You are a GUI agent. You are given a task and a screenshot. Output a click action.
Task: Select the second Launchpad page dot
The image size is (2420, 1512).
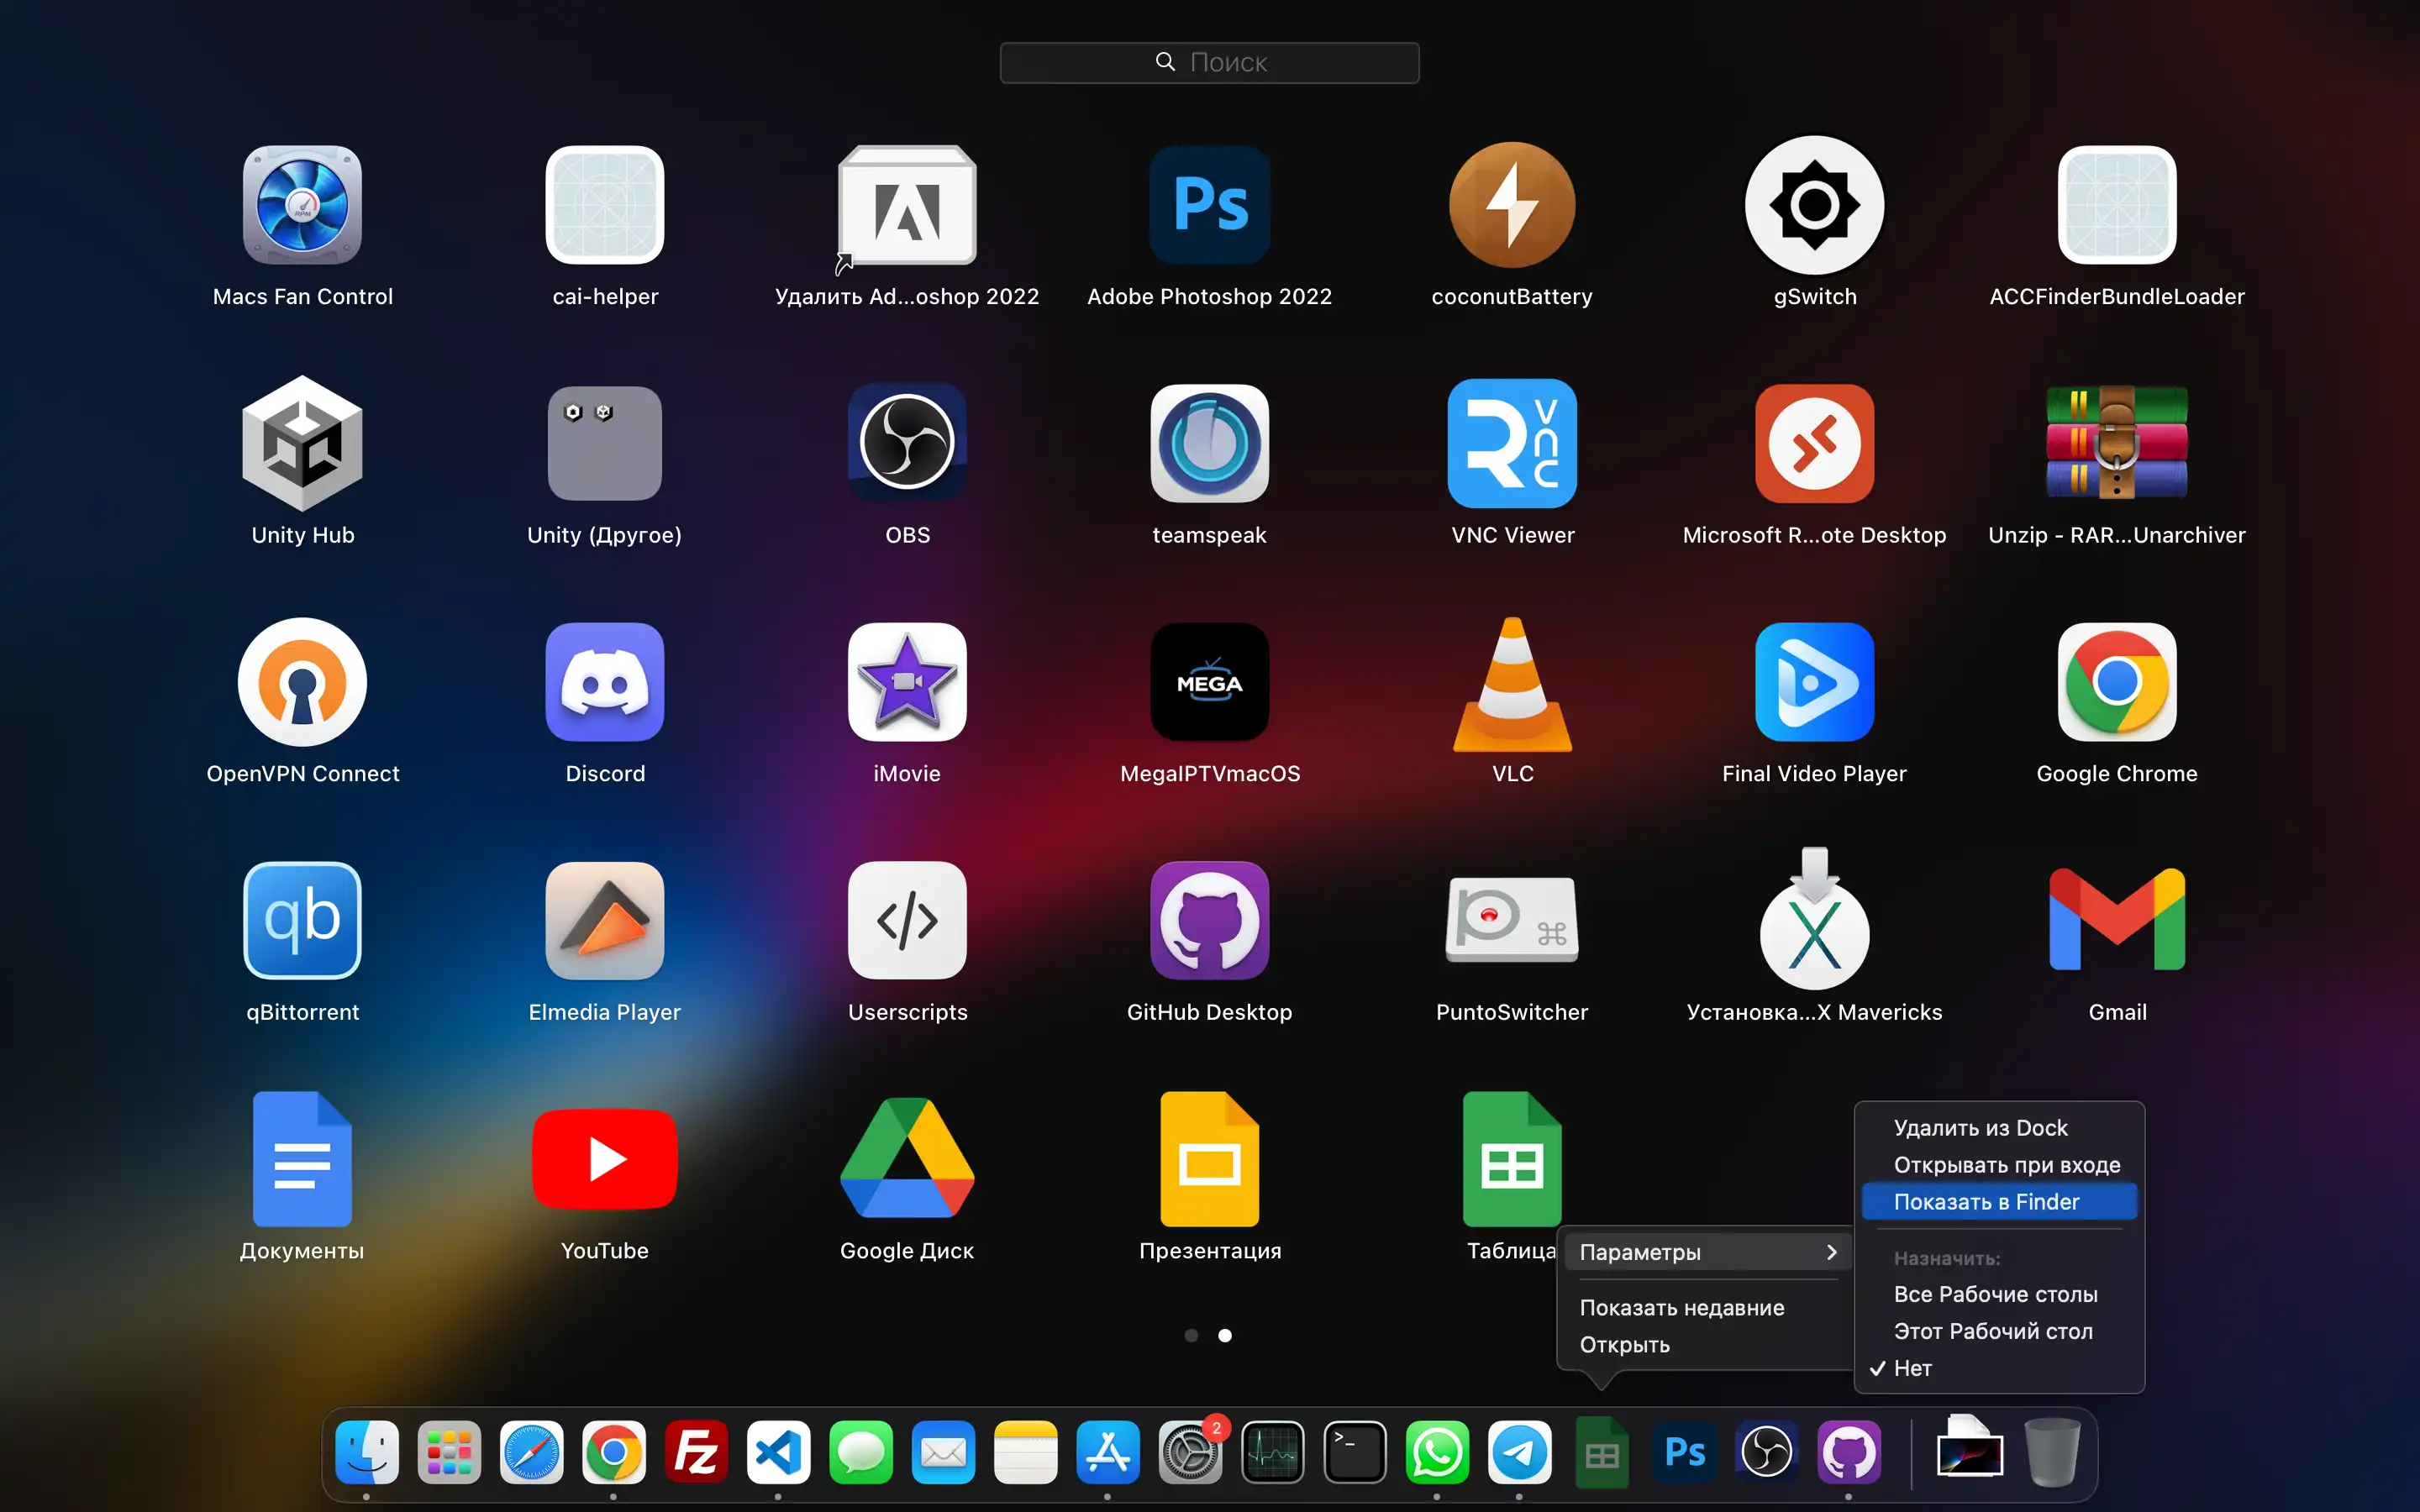point(1225,1335)
